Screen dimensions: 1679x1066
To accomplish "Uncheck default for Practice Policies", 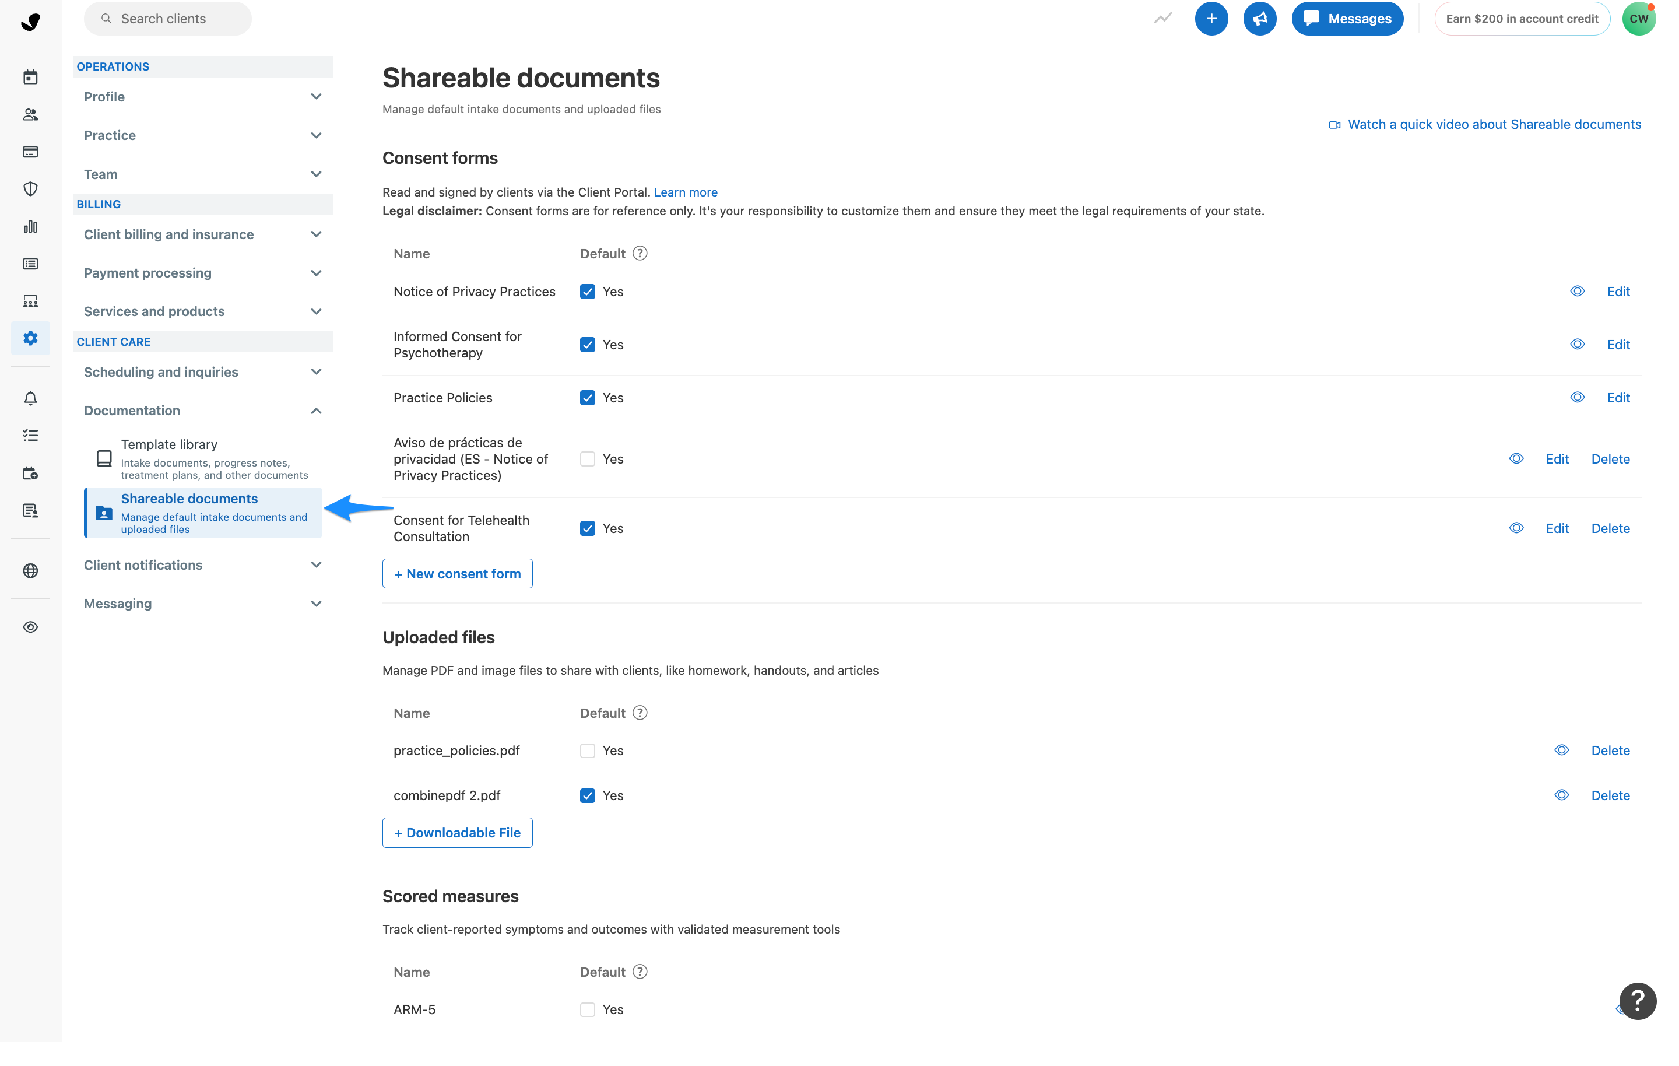I will (587, 398).
